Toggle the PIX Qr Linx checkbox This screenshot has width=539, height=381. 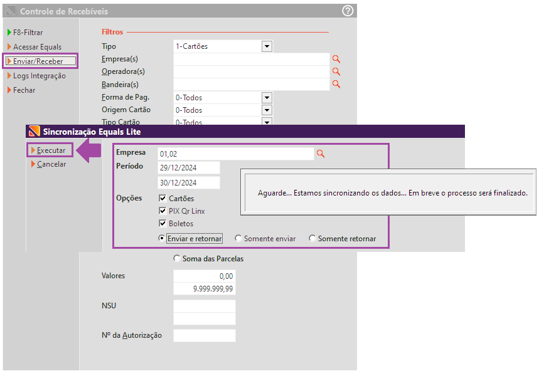163,211
